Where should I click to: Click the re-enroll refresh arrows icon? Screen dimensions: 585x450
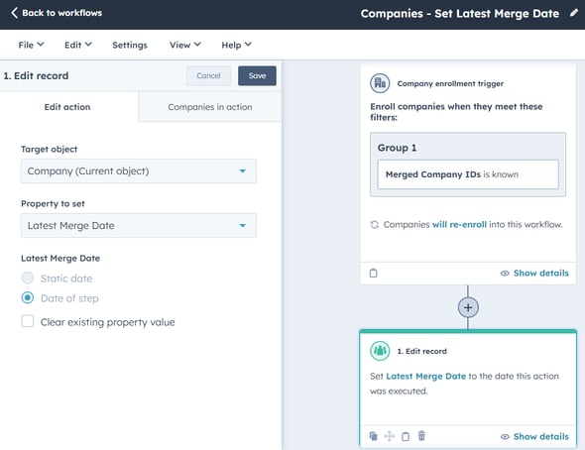[x=374, y=224]
